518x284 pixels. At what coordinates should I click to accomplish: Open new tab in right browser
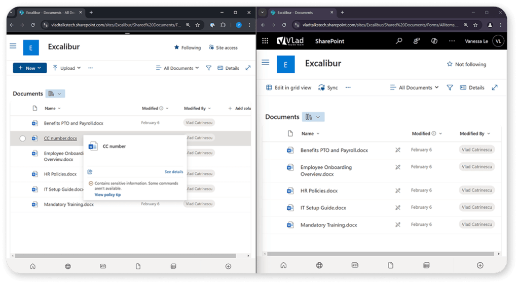pyautogui.click(x=343, y=13)
